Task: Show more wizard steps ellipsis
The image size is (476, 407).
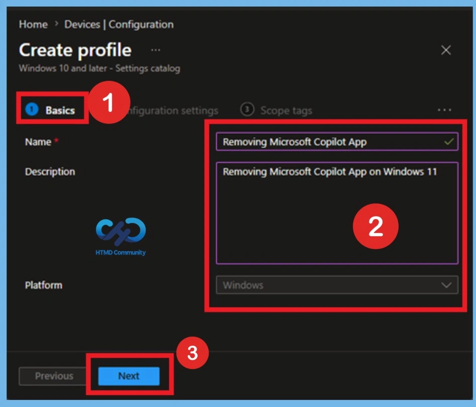Action: (x=444, y=110)
